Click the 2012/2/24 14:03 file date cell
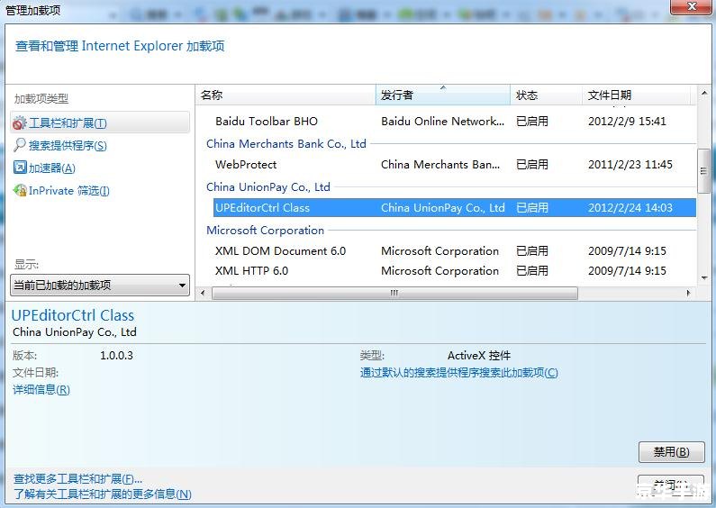This screenshot has width=716, height=508. (x=630, y=208)
